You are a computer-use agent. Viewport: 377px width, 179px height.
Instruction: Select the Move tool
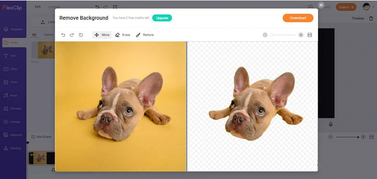102,35
